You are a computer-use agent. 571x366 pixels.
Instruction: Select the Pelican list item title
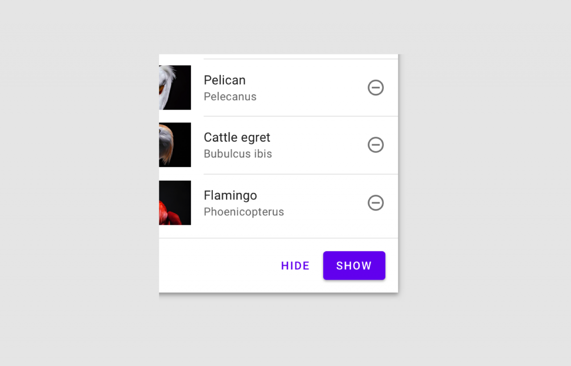point(224,80)
